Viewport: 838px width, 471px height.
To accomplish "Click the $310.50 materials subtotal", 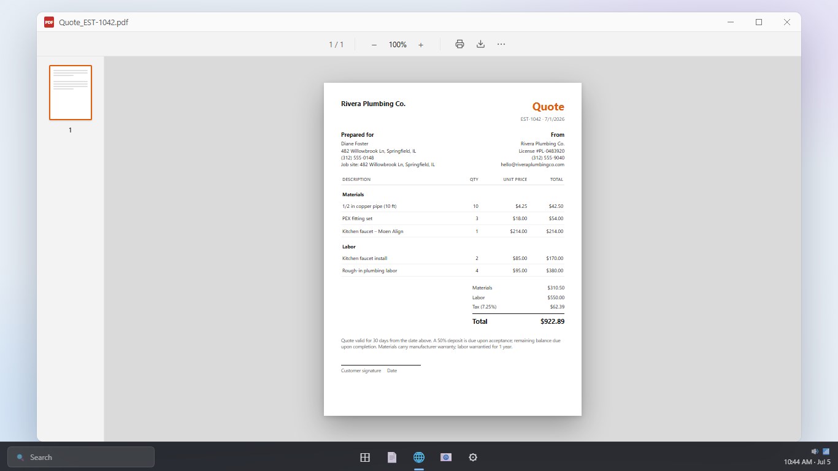I will [556, 288].
